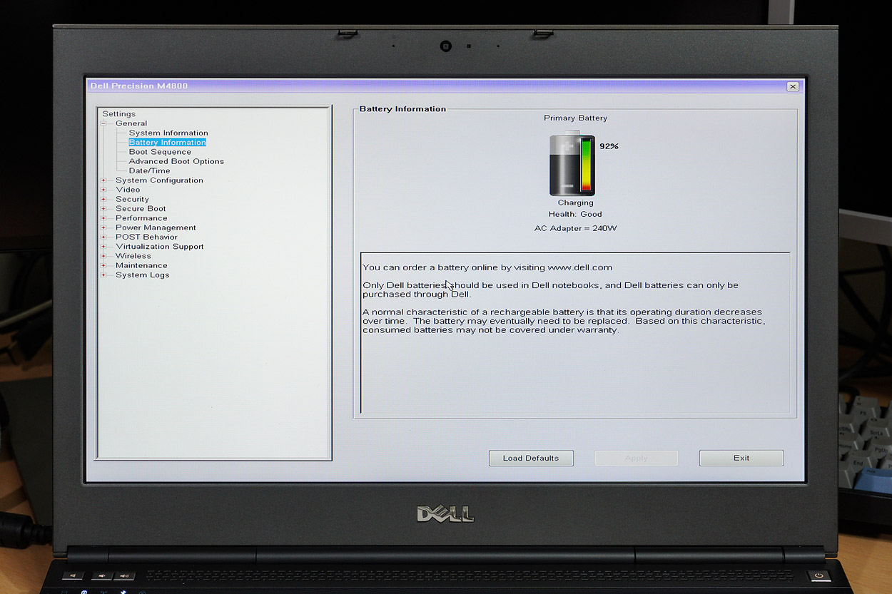Viewport: 892px width, 594px height.
Task: Expand the Video settings node
Action: (x=103, y=190)
